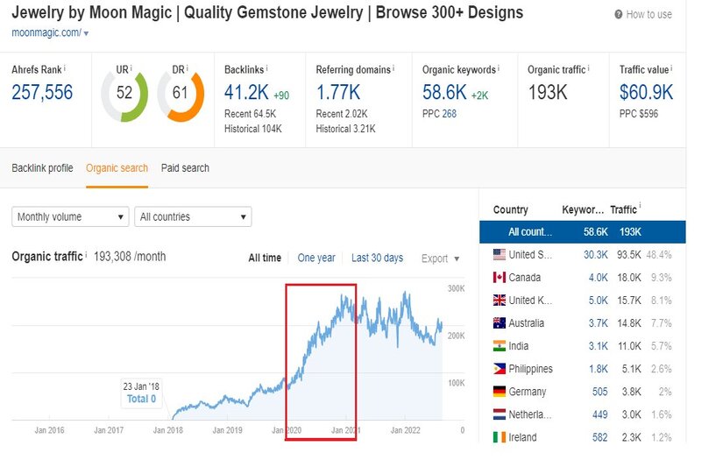Viewport: 723px width, 460px height.
Task: Click the info icon by the Traffic column header
Action: point(640,206)
